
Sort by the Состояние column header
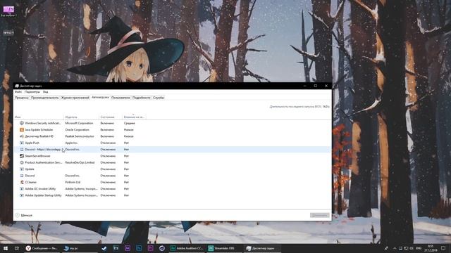point(111,117)
